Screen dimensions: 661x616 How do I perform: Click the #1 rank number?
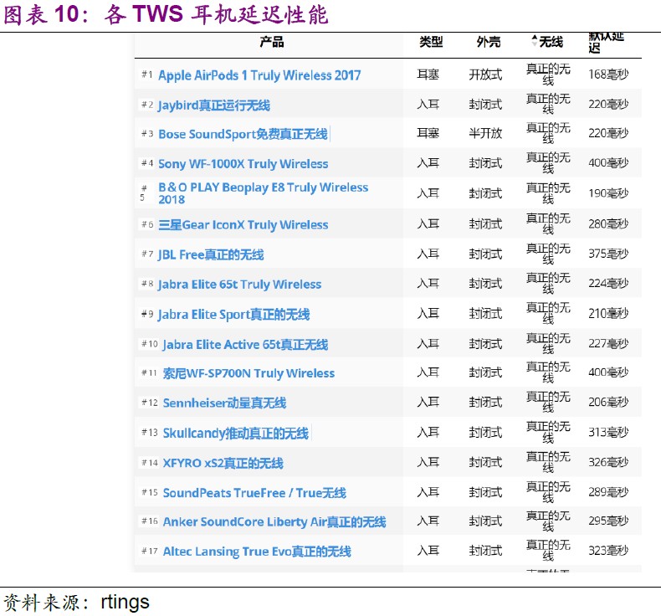(x=146, y=74)
